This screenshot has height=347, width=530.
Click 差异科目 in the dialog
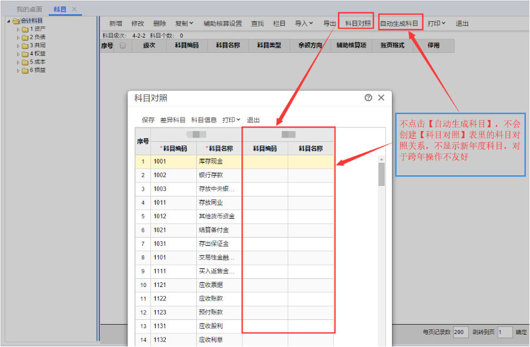tap(173, 120)
